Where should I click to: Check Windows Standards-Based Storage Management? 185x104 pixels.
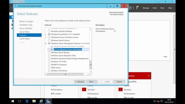49,58
